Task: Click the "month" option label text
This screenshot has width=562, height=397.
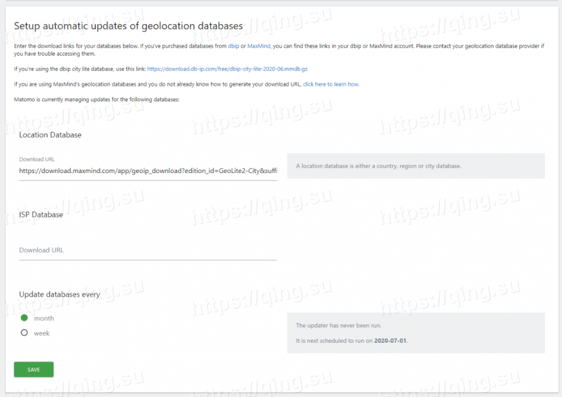Action: [x=44, y=319]
